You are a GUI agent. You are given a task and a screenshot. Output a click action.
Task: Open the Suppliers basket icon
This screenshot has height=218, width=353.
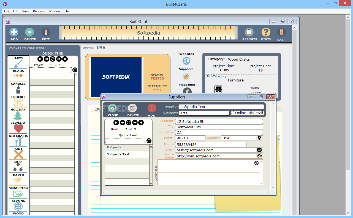click(186, 76)
